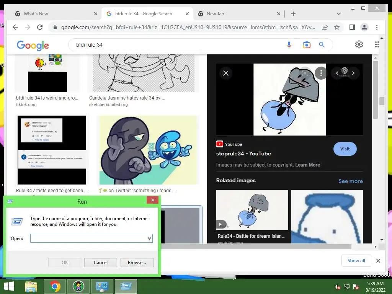Open a new Chrome tab with plus
This screenshot has width=392, height=294.
coord(293,14)
